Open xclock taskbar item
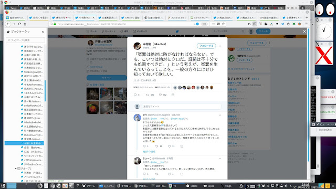Image resolution: width=336 pixels, height=189 pixels. (192, 186)
